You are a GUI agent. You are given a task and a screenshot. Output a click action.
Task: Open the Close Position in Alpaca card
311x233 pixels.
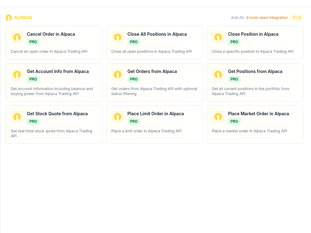pos(255,42)
